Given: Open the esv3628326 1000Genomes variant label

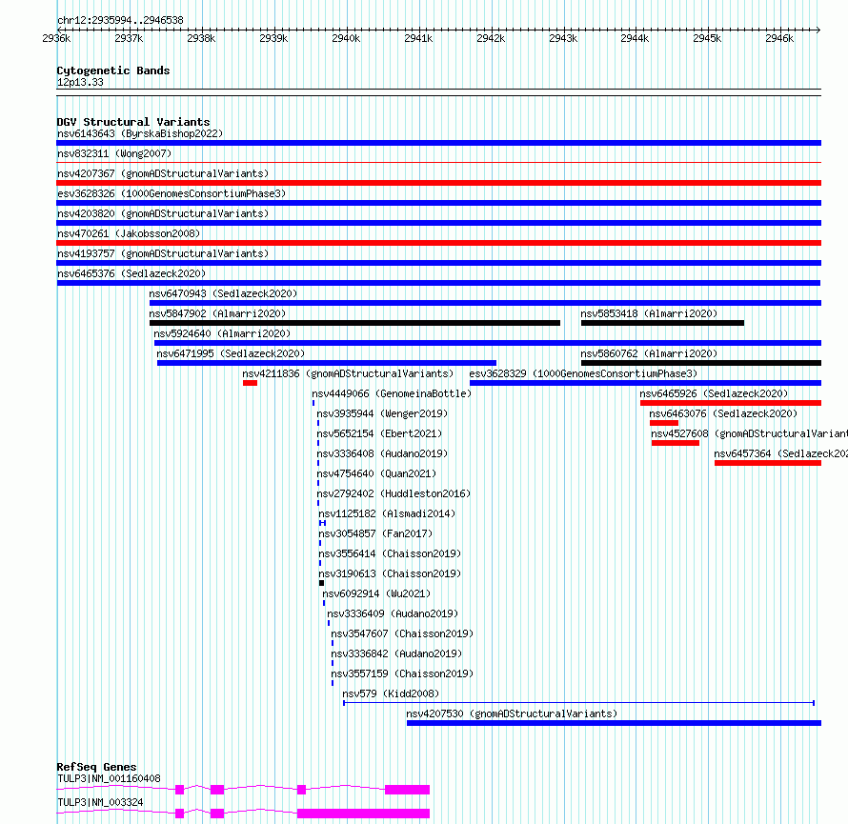Looking at the screenshot, I should [x=172, y=193].
